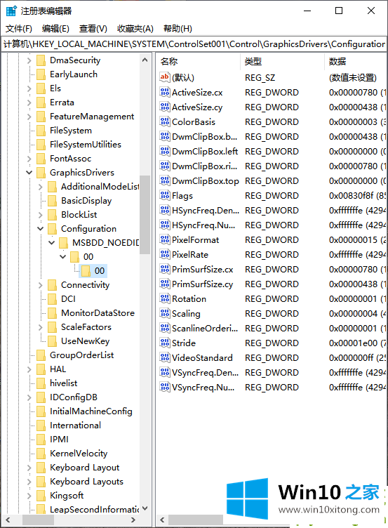388x528 pixels.
Task: Expand the Connectivity key
Action: (41, 285)
